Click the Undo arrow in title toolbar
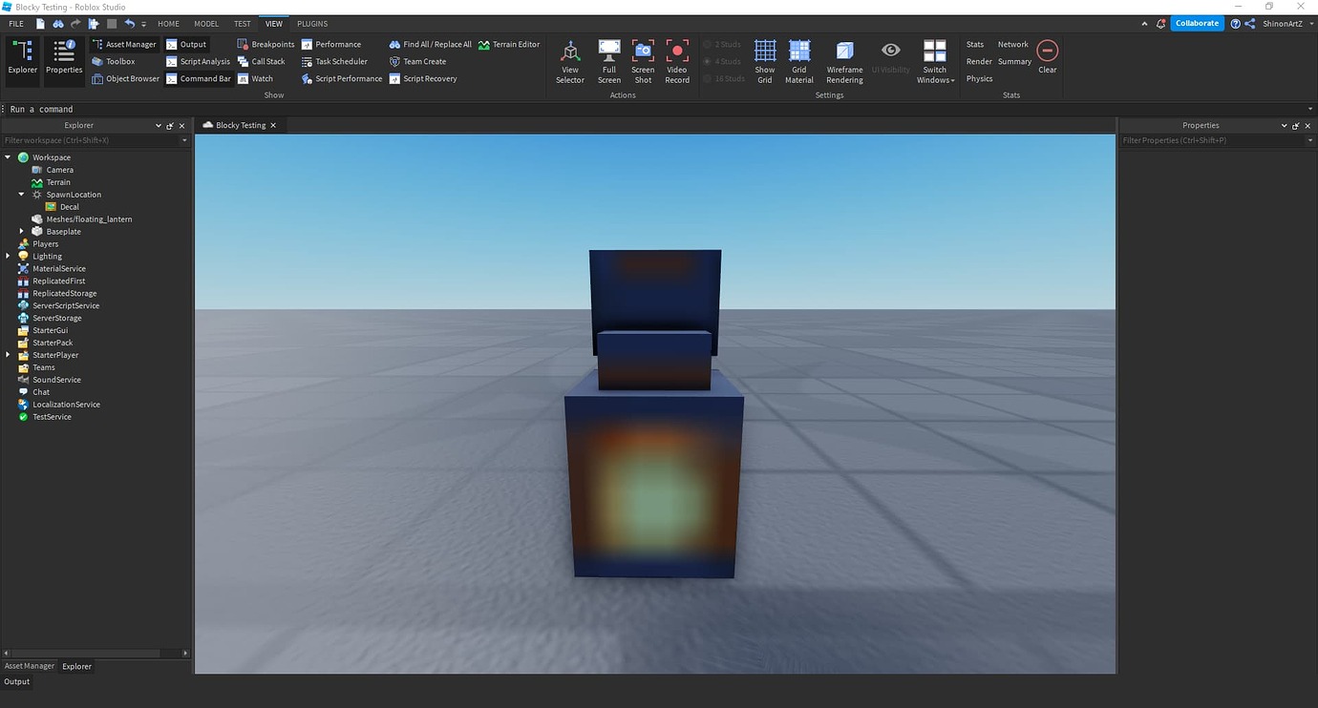 coord(129,23)
